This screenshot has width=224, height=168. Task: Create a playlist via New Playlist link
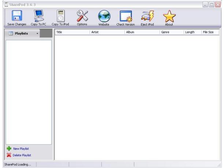21,149
